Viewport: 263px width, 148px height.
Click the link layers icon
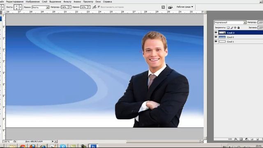230,139
